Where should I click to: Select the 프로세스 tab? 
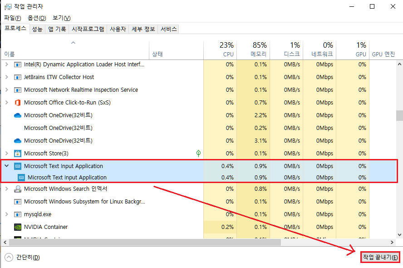[x=15, y=28]
